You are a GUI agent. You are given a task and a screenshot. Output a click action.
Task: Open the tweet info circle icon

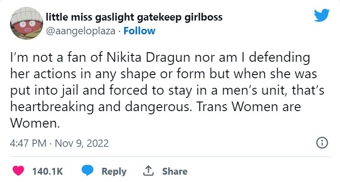pos(322,143)
